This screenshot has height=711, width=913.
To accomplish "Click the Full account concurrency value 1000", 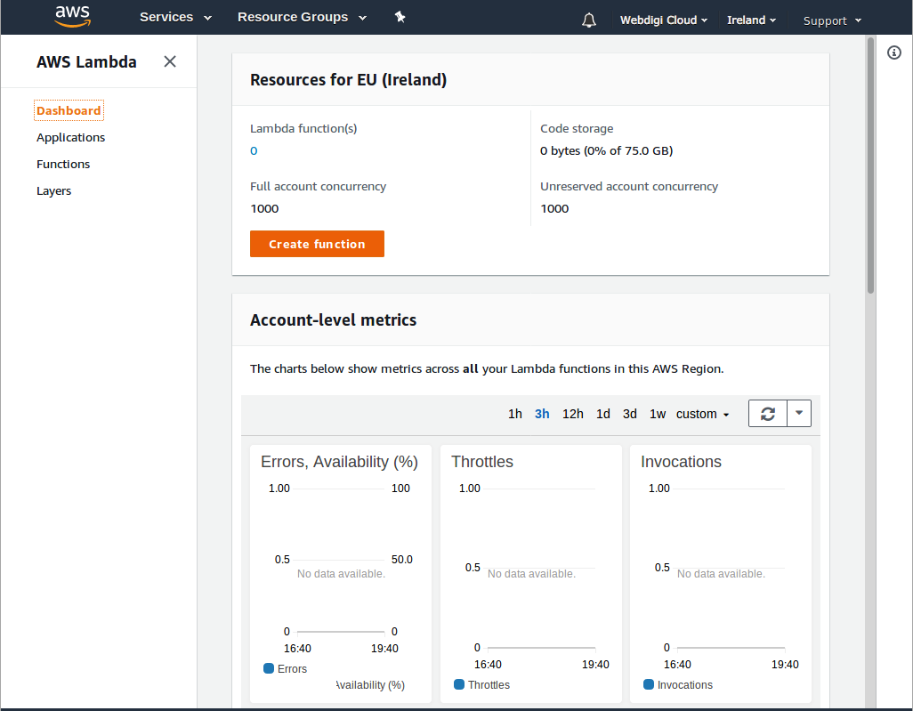I will coord(264,208).
